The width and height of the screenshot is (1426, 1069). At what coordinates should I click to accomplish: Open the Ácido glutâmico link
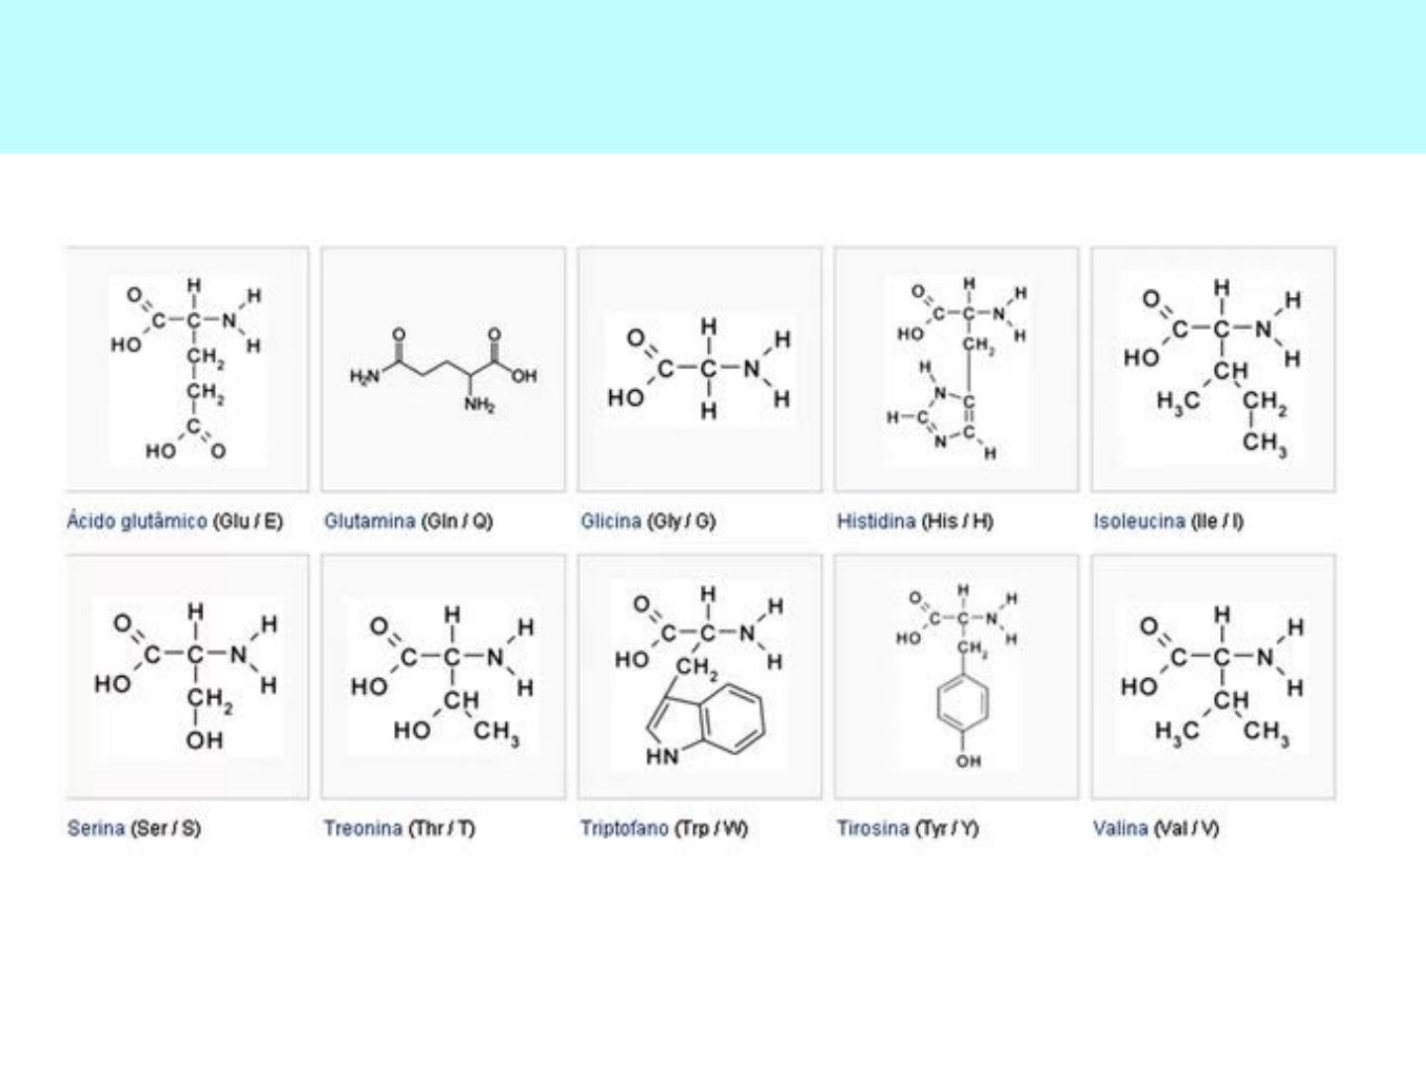[137, 521]
